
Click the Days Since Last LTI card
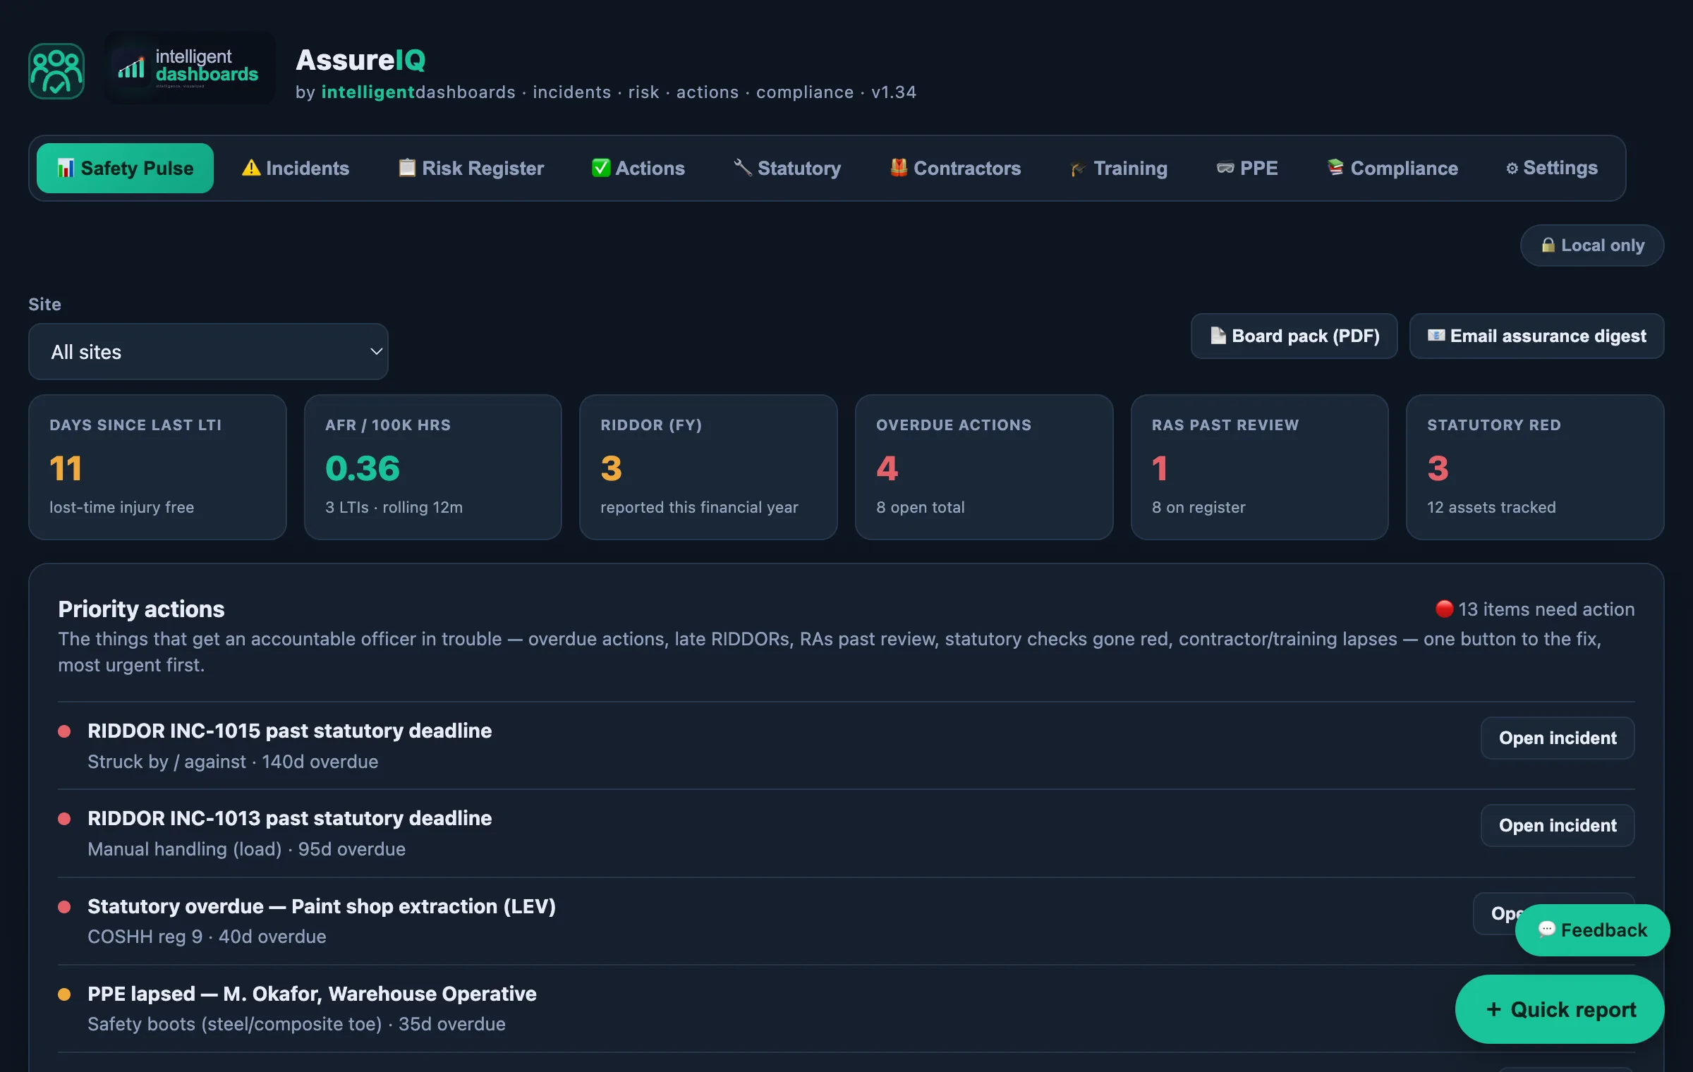[157, 467]
